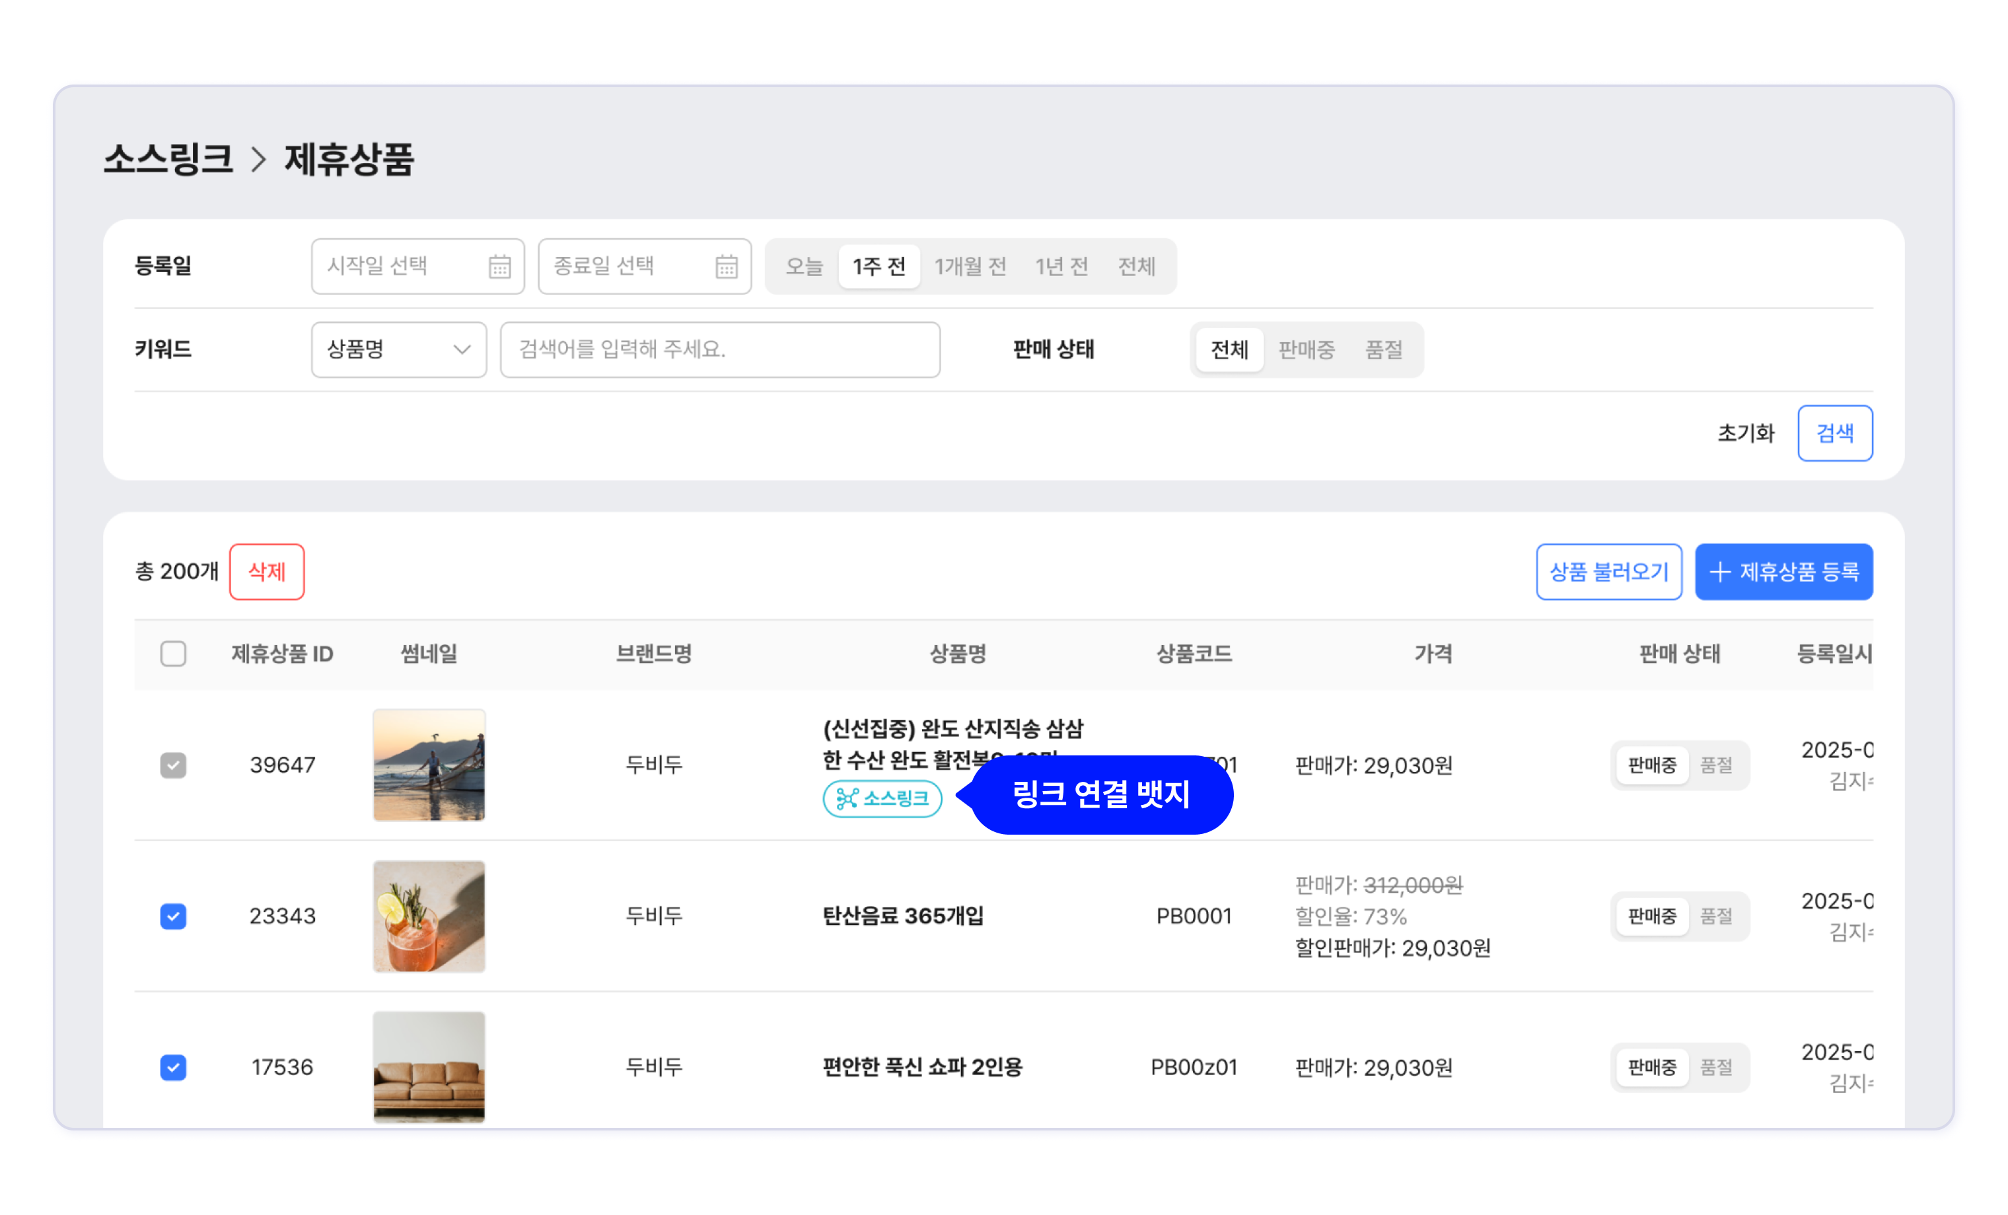Uncheck the checkbox for product 23343
The width and height of the screenshot is (2008, 1215).
(x=173, y=916)
